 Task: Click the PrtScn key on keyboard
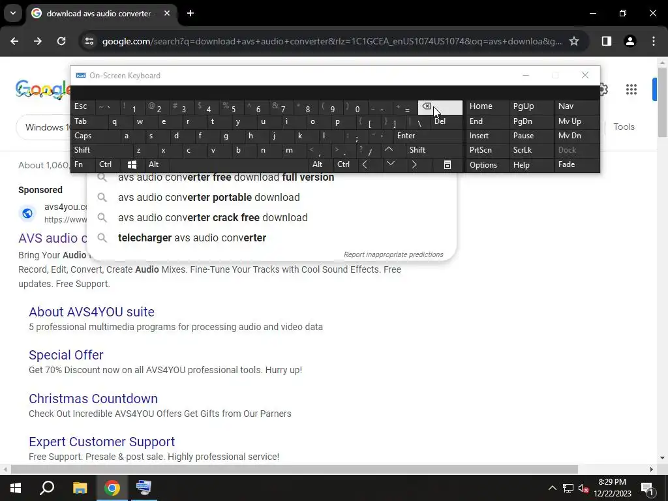[487, 150]
